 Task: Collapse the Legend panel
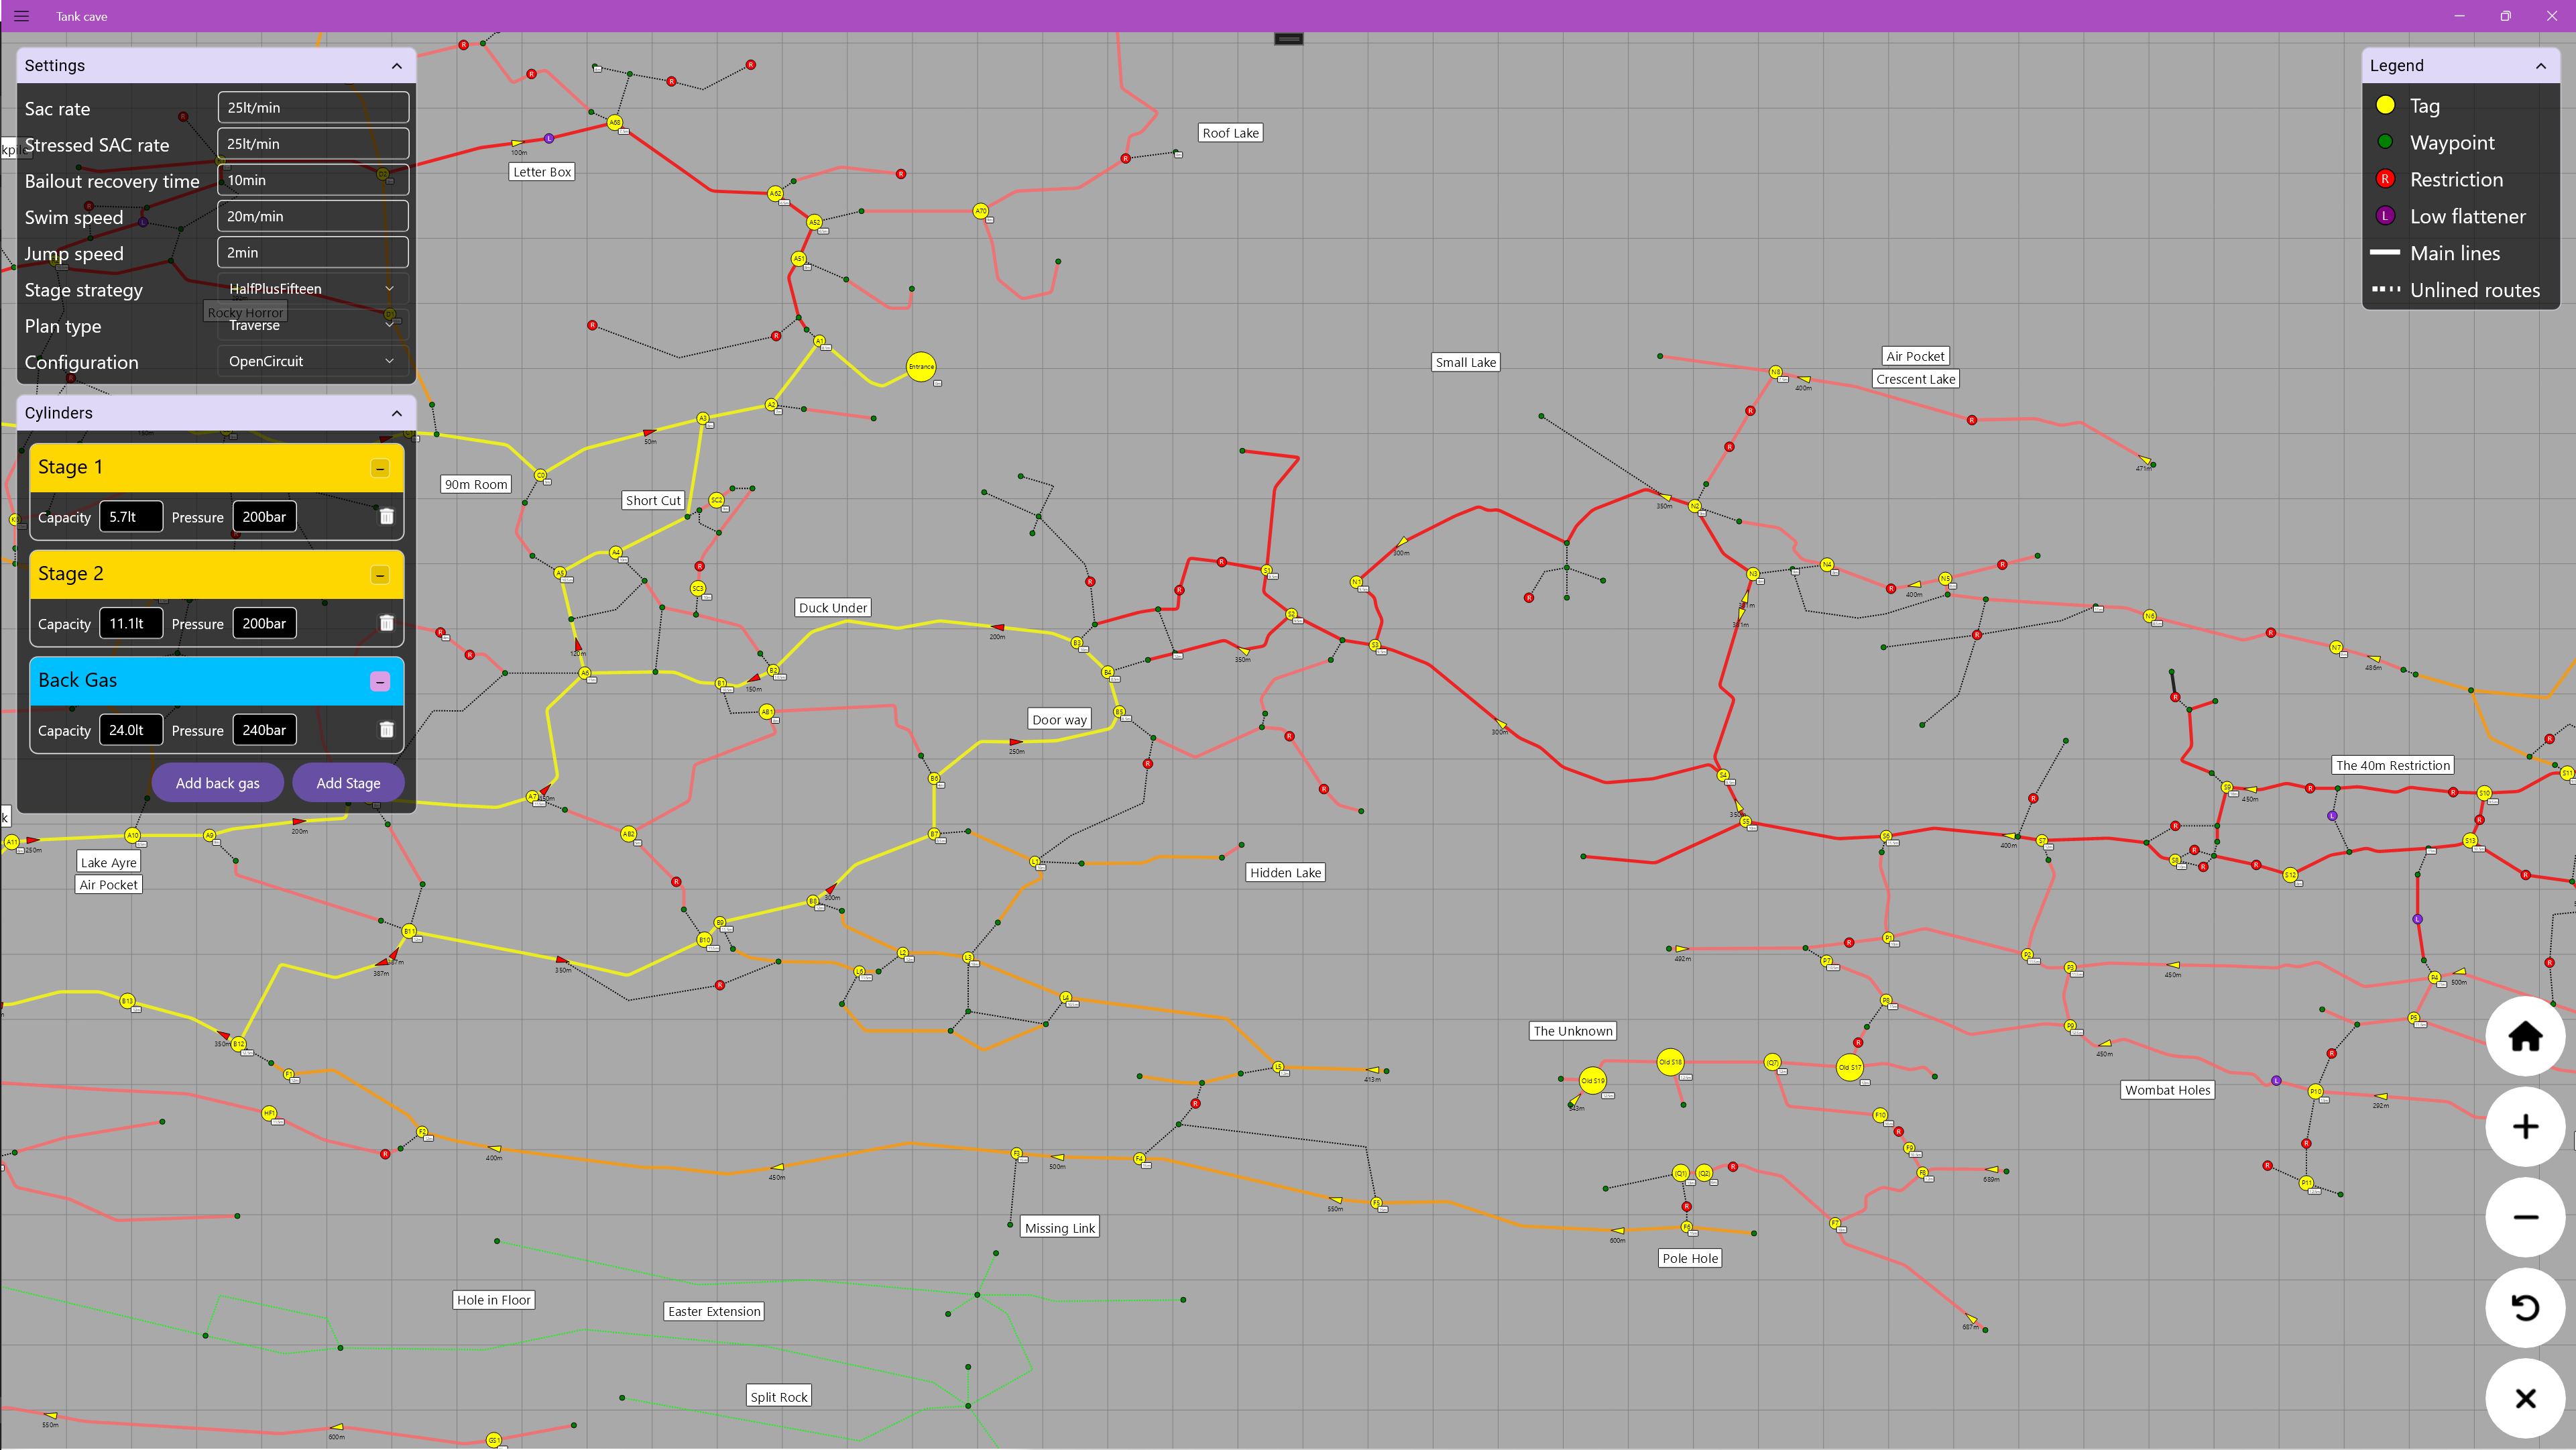pyautogui.click(x=2540, y=66)
